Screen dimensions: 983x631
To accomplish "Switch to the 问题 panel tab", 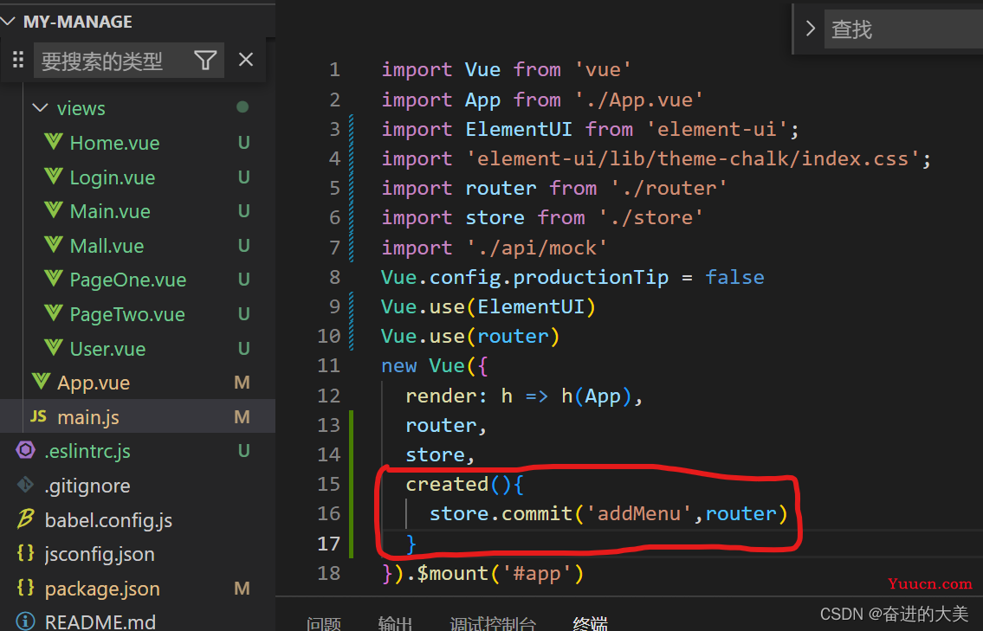I will [x=324, y=623].
